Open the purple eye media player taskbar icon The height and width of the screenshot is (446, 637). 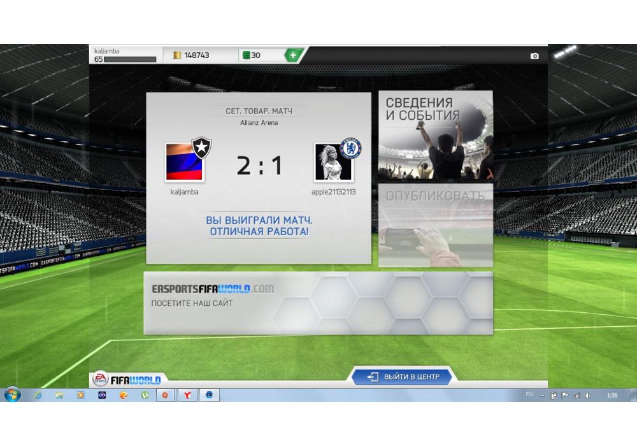click(x=102, y=395)
